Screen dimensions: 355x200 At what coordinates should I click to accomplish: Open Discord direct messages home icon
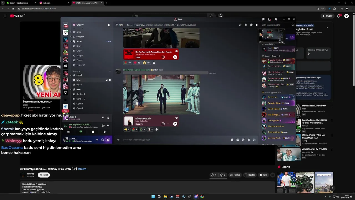coord(65,25)
